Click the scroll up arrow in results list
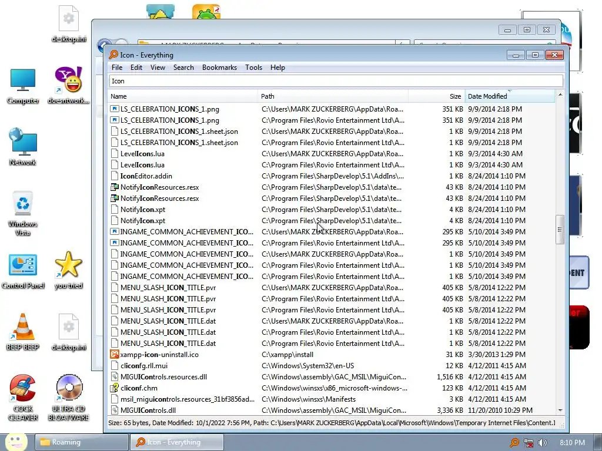 coord(560,95)
